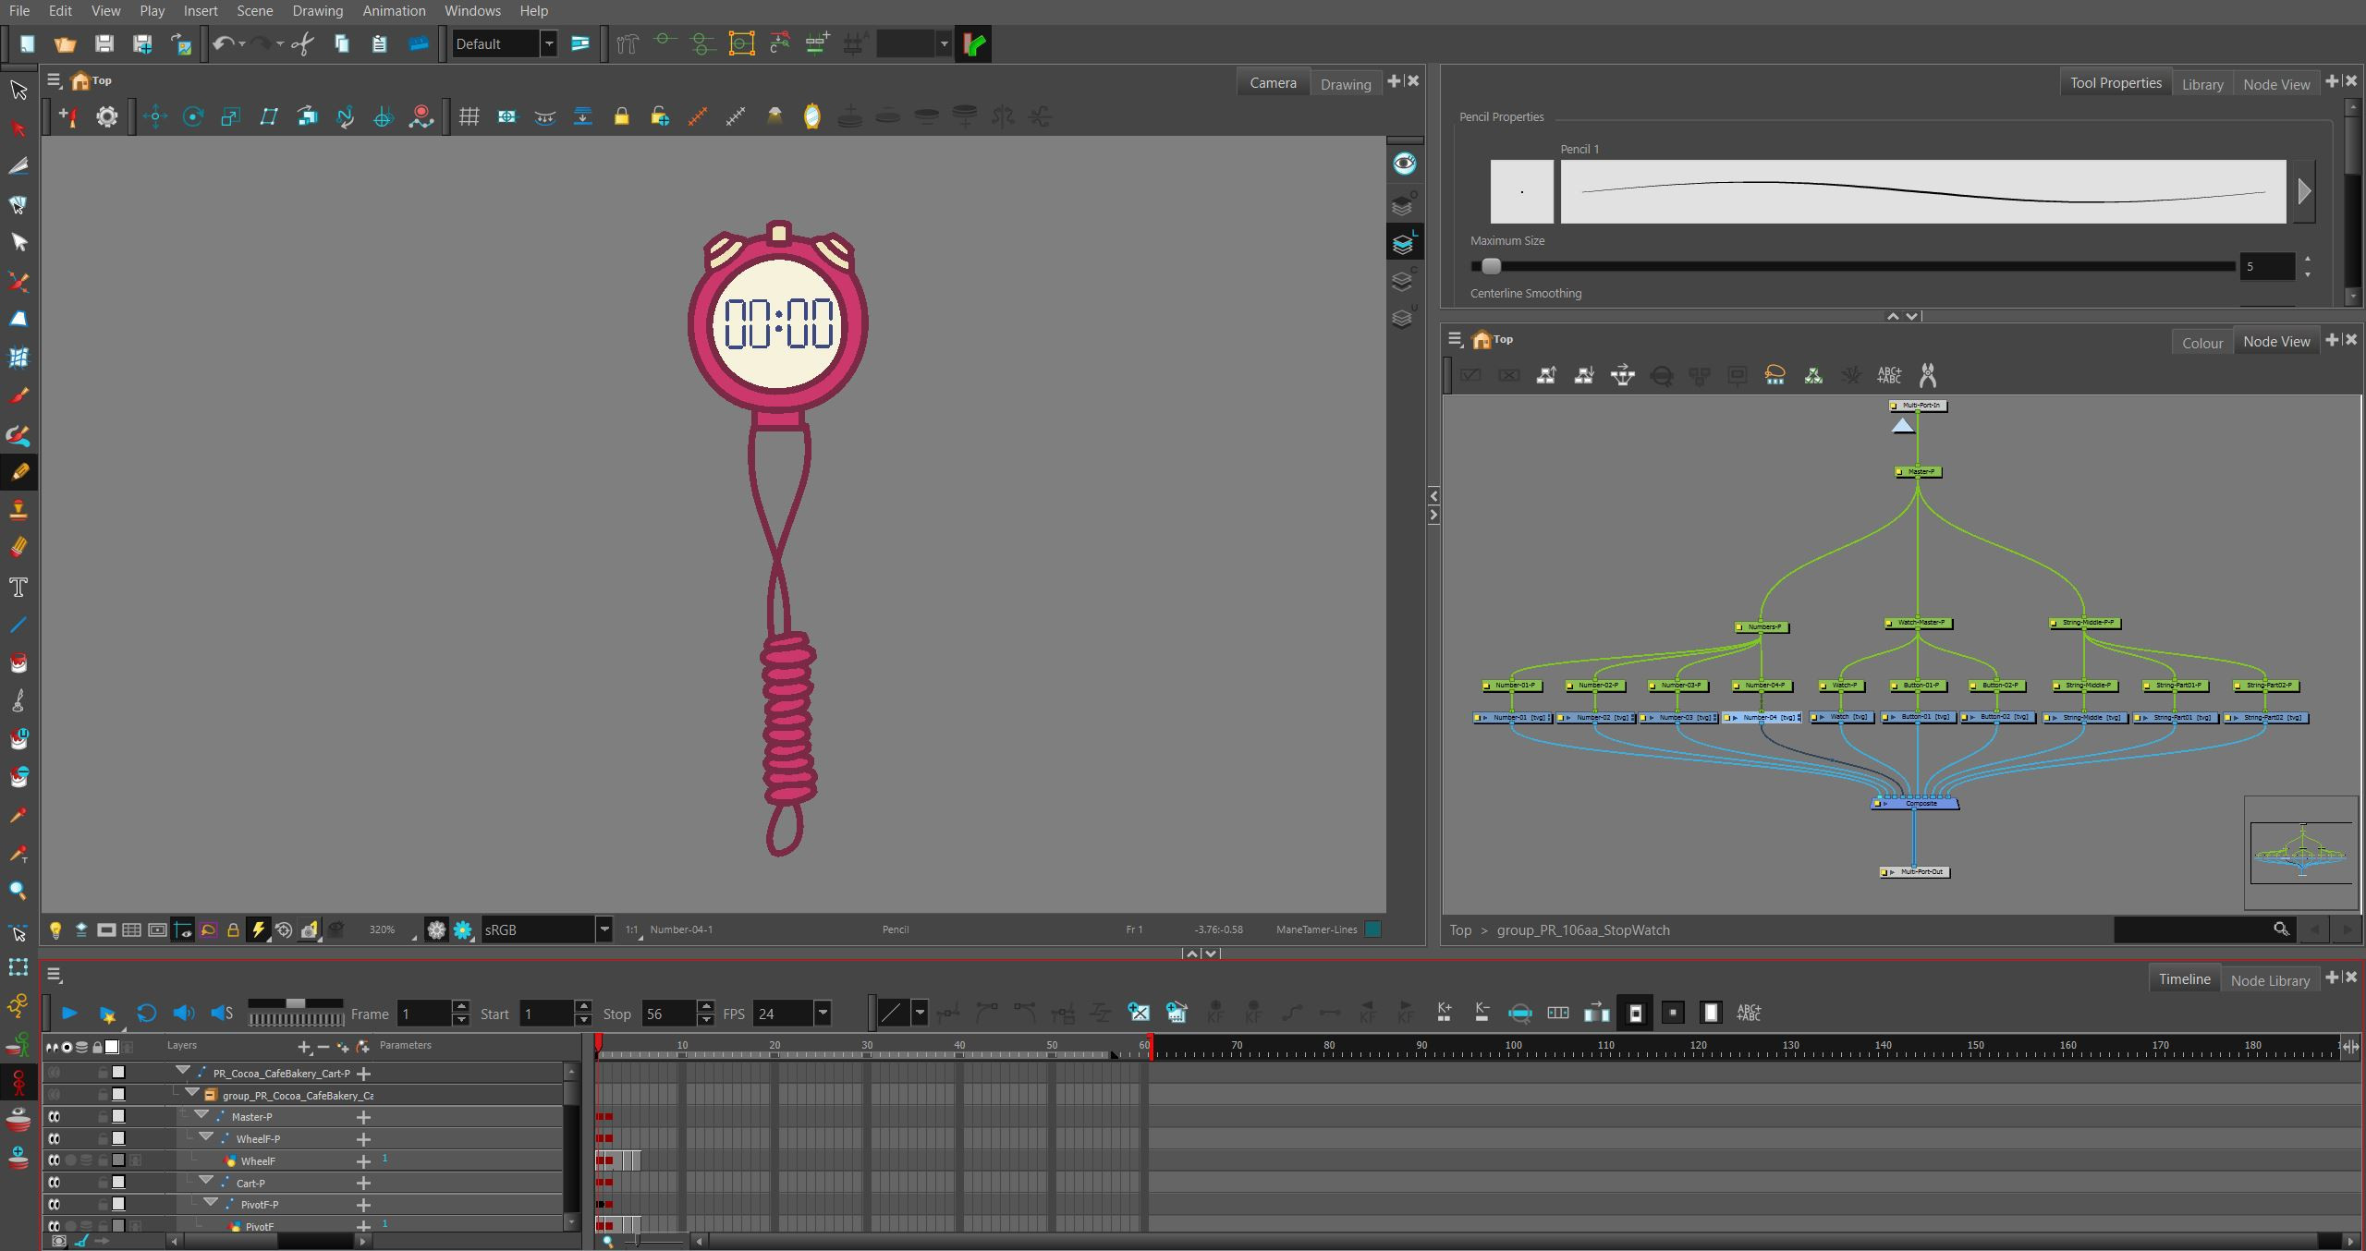Screen dimensions: 2366x1251
Task: Click the Maximum Size slider handle
Action: point(1491,266)
